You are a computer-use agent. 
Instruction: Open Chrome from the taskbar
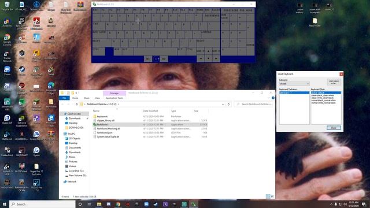[x=118, y=204]
